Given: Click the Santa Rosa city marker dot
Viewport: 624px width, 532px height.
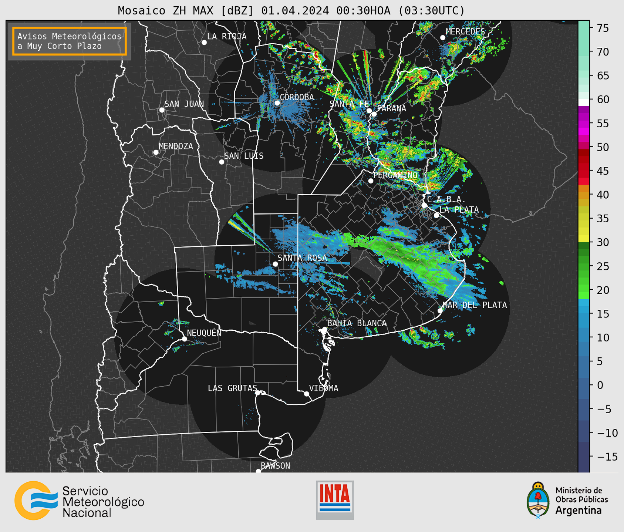Looking at the screenshot, I should coord(275,264).
